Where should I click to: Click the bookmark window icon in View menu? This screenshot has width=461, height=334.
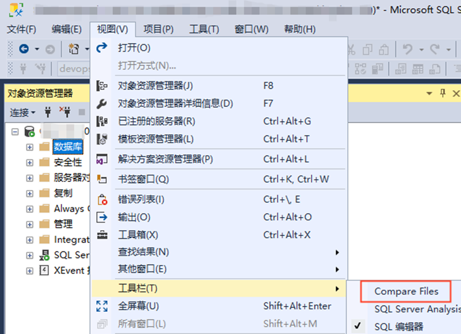point(102,179)
